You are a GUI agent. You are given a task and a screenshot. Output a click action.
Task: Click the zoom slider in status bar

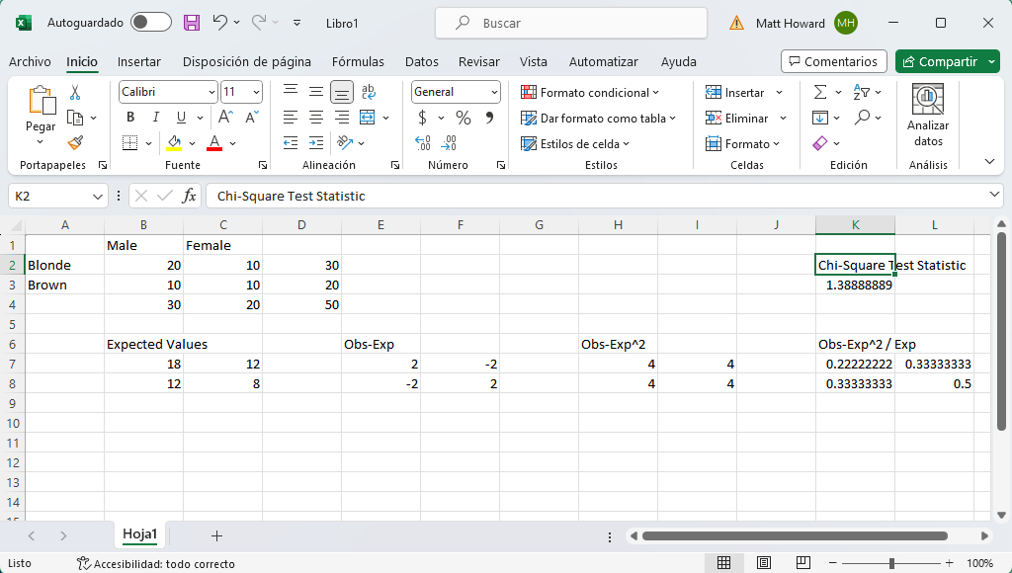(x=891, y=563)
